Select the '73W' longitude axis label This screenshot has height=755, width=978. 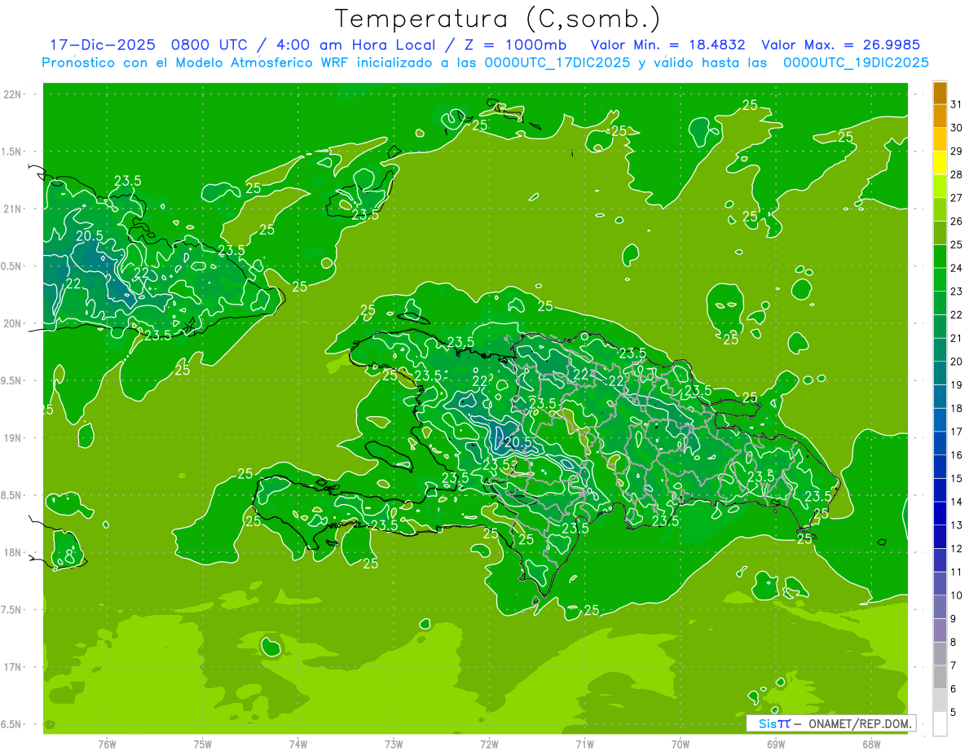pos(394,744)
